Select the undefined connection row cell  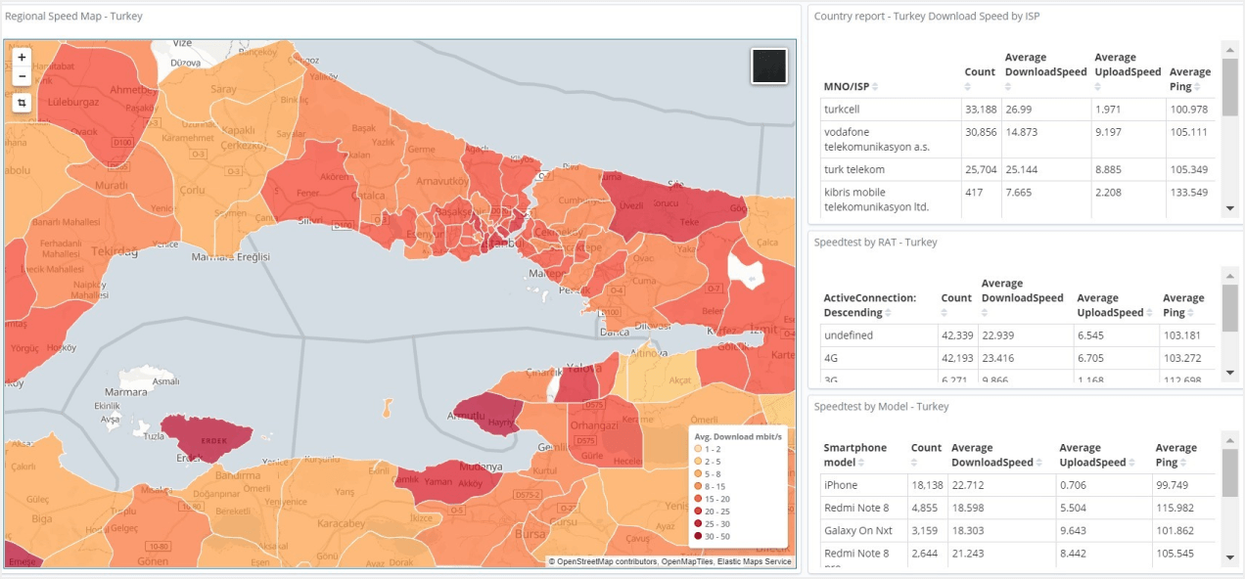(878, 335)
